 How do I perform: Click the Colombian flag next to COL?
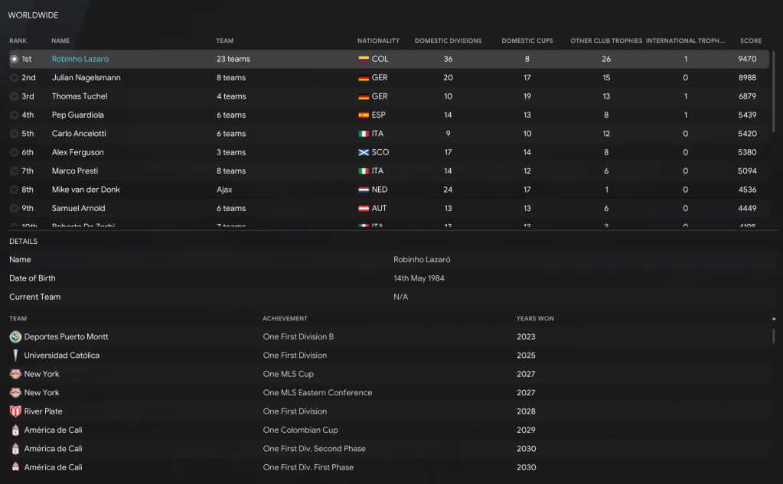tap(364, 59)
